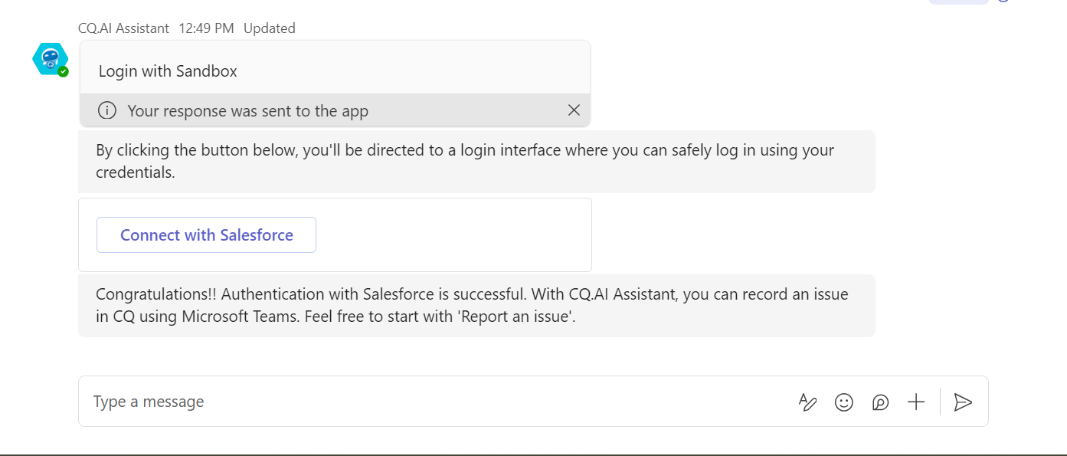Screen dimensions: 1067x456
Task: Click the 12:49 PM message timestamp
Action: 206,28
